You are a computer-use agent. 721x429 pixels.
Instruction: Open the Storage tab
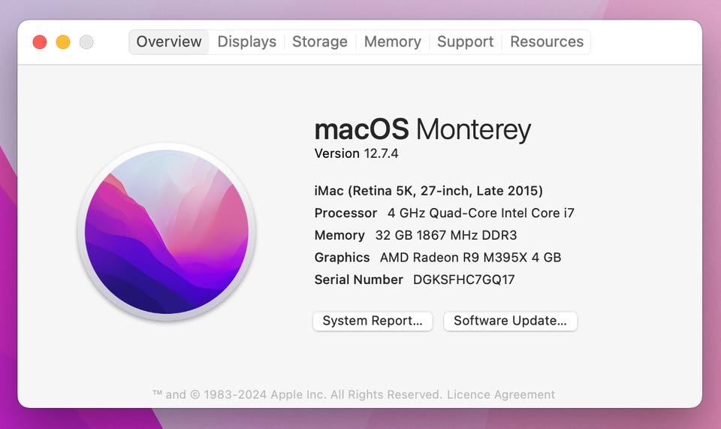click(320, 42)
